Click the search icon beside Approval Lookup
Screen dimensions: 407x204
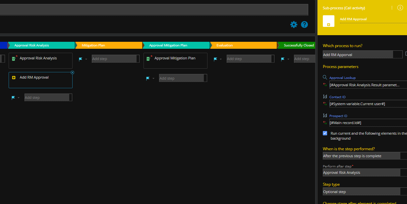[325, 78]
